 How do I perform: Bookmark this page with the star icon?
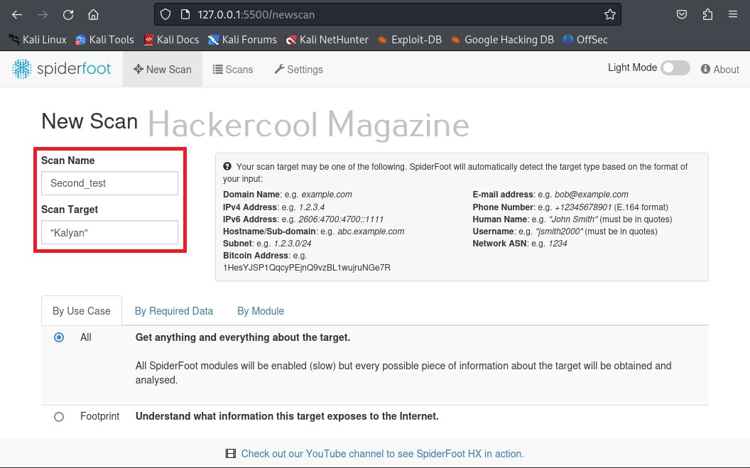click(x=610, y=15)
